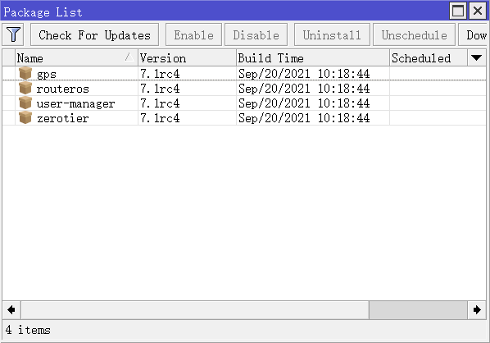
Task: Sort by the Version column header
Action: [187, 58]
